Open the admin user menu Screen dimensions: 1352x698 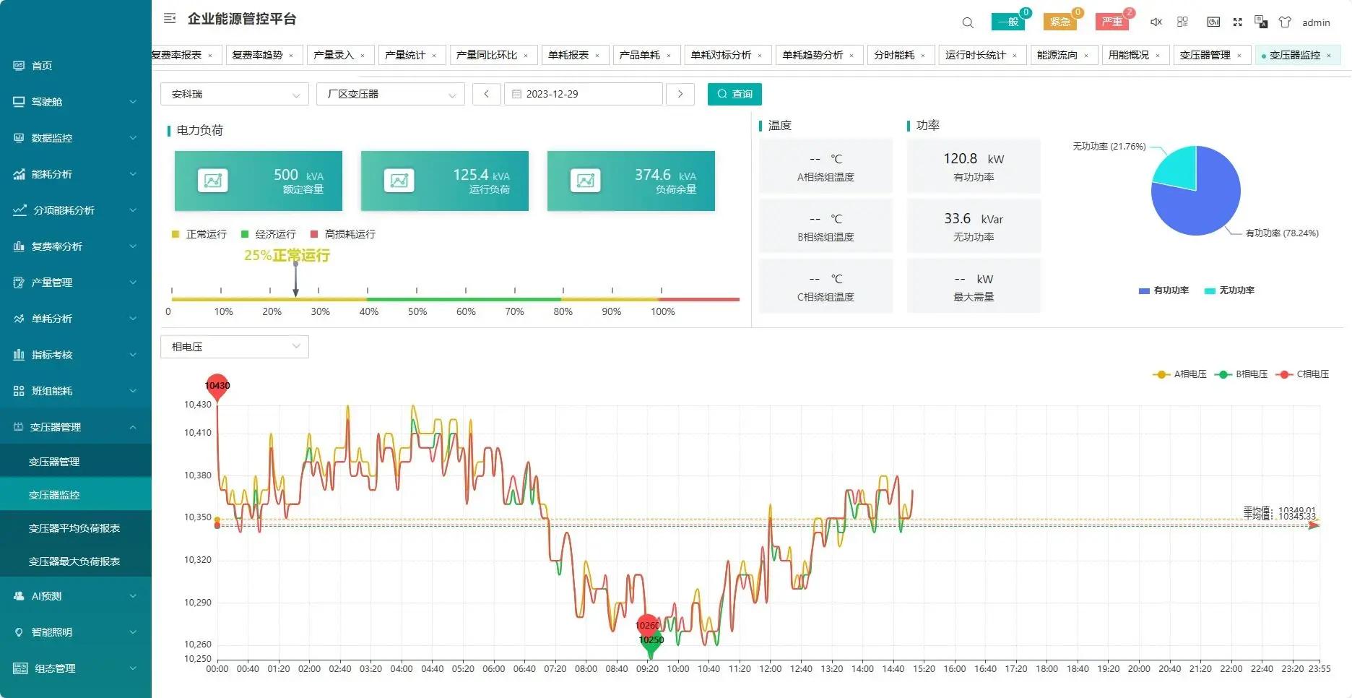[x=1316, y=22]
